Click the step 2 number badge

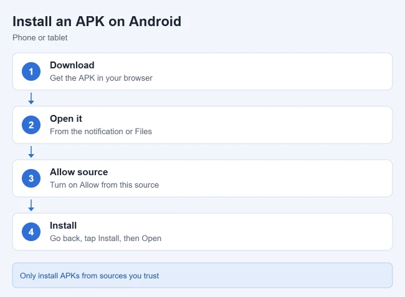[31, 125]
